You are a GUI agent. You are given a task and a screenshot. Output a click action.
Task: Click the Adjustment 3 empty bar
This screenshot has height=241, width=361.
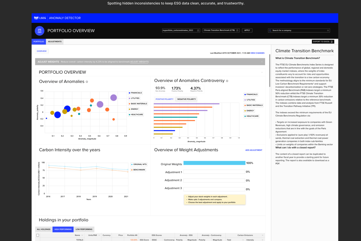[x=214, y=189]
